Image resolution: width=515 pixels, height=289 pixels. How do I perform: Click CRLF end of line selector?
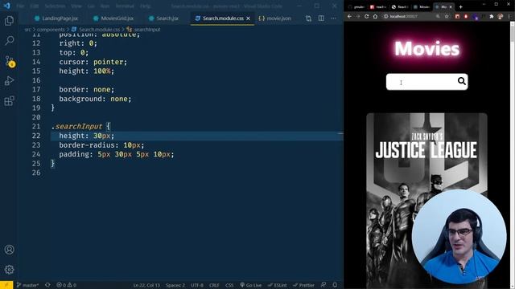tap(214, 285)
